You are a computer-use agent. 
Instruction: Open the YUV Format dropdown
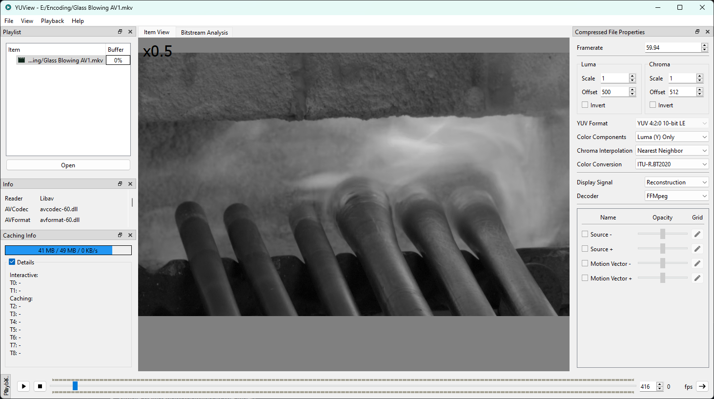coord(672,123)
